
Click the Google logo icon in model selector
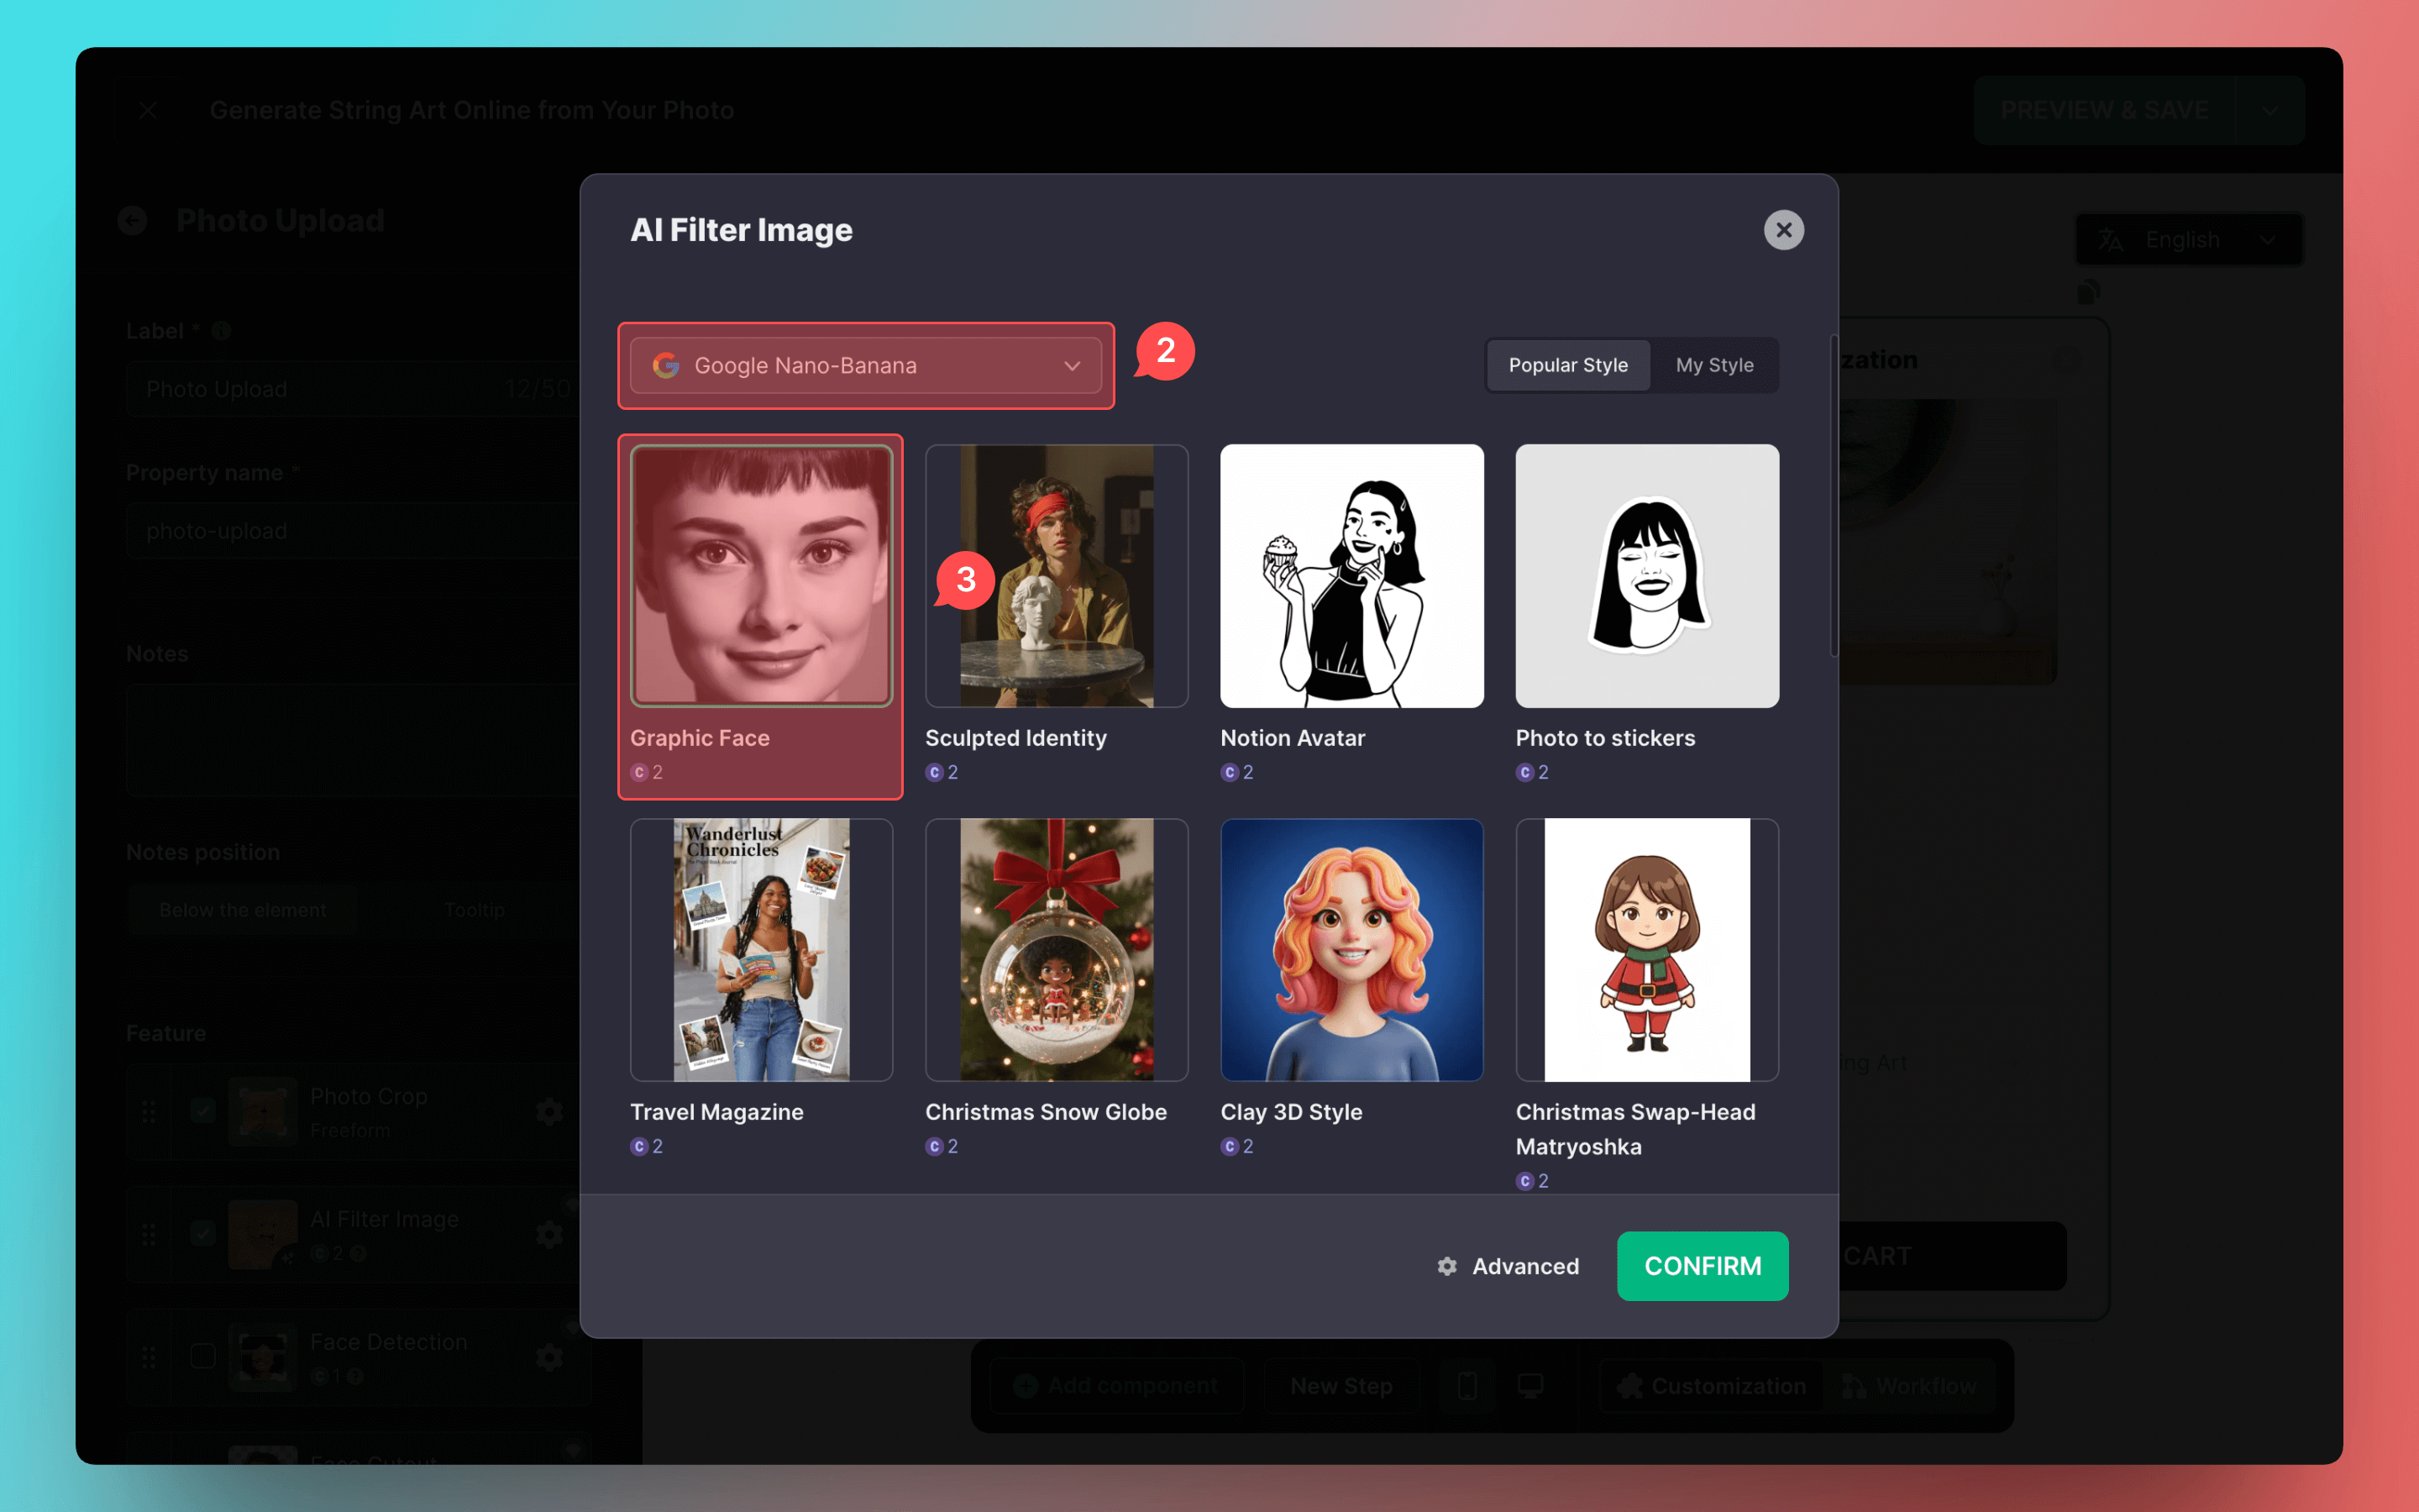(x=667, y=366)
